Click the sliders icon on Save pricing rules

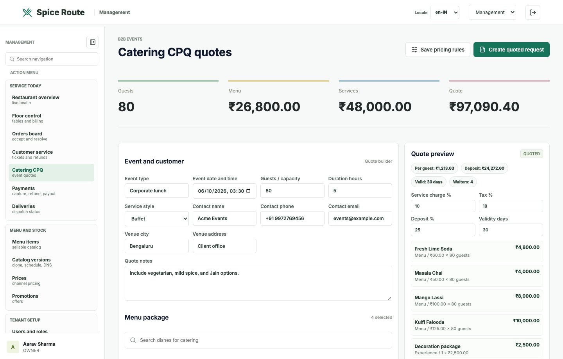414,50
